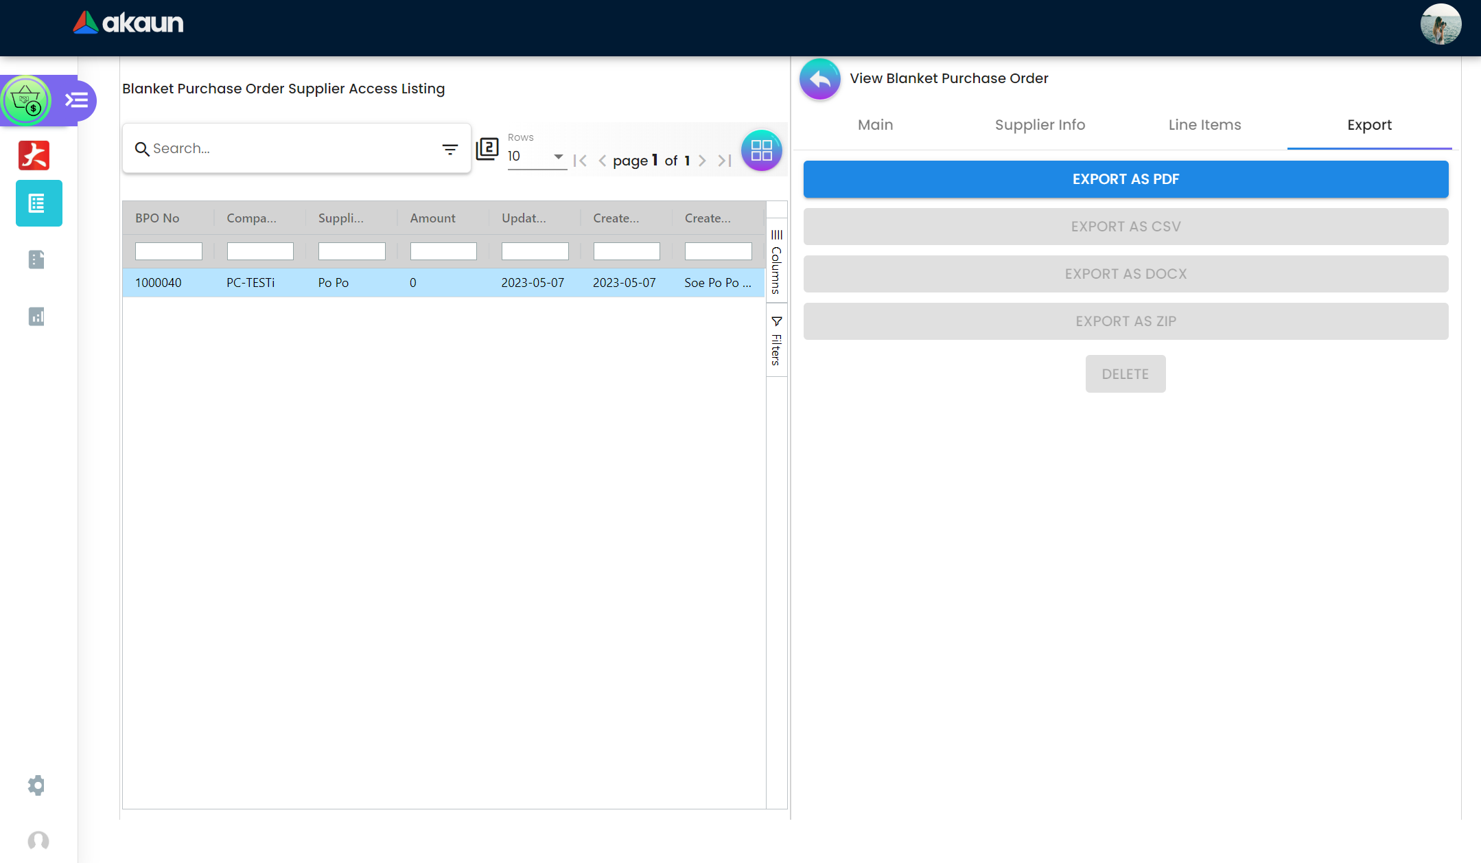Viewport: 1481px width, 863px height.
Task: Select the listing sidebar icon
Action: point(38,203)
